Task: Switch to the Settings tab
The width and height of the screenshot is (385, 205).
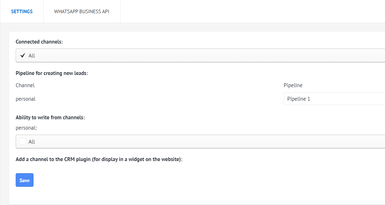Action: (22, 11)
